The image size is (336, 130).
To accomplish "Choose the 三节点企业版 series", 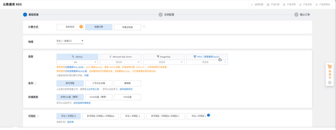I will (x=99, y=83).
